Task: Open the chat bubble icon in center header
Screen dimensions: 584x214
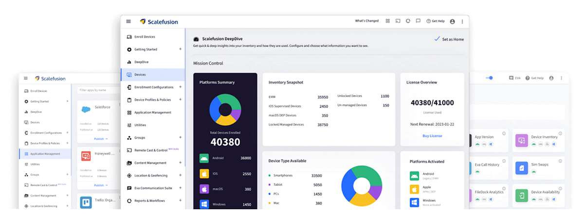Action: coord(418,21)
